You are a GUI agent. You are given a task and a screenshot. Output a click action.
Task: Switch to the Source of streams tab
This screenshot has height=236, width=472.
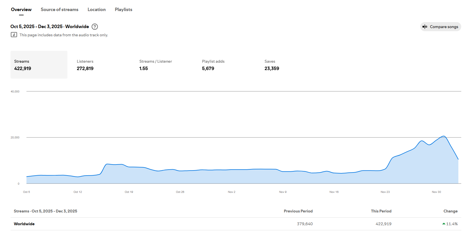(x=59, y=10)
